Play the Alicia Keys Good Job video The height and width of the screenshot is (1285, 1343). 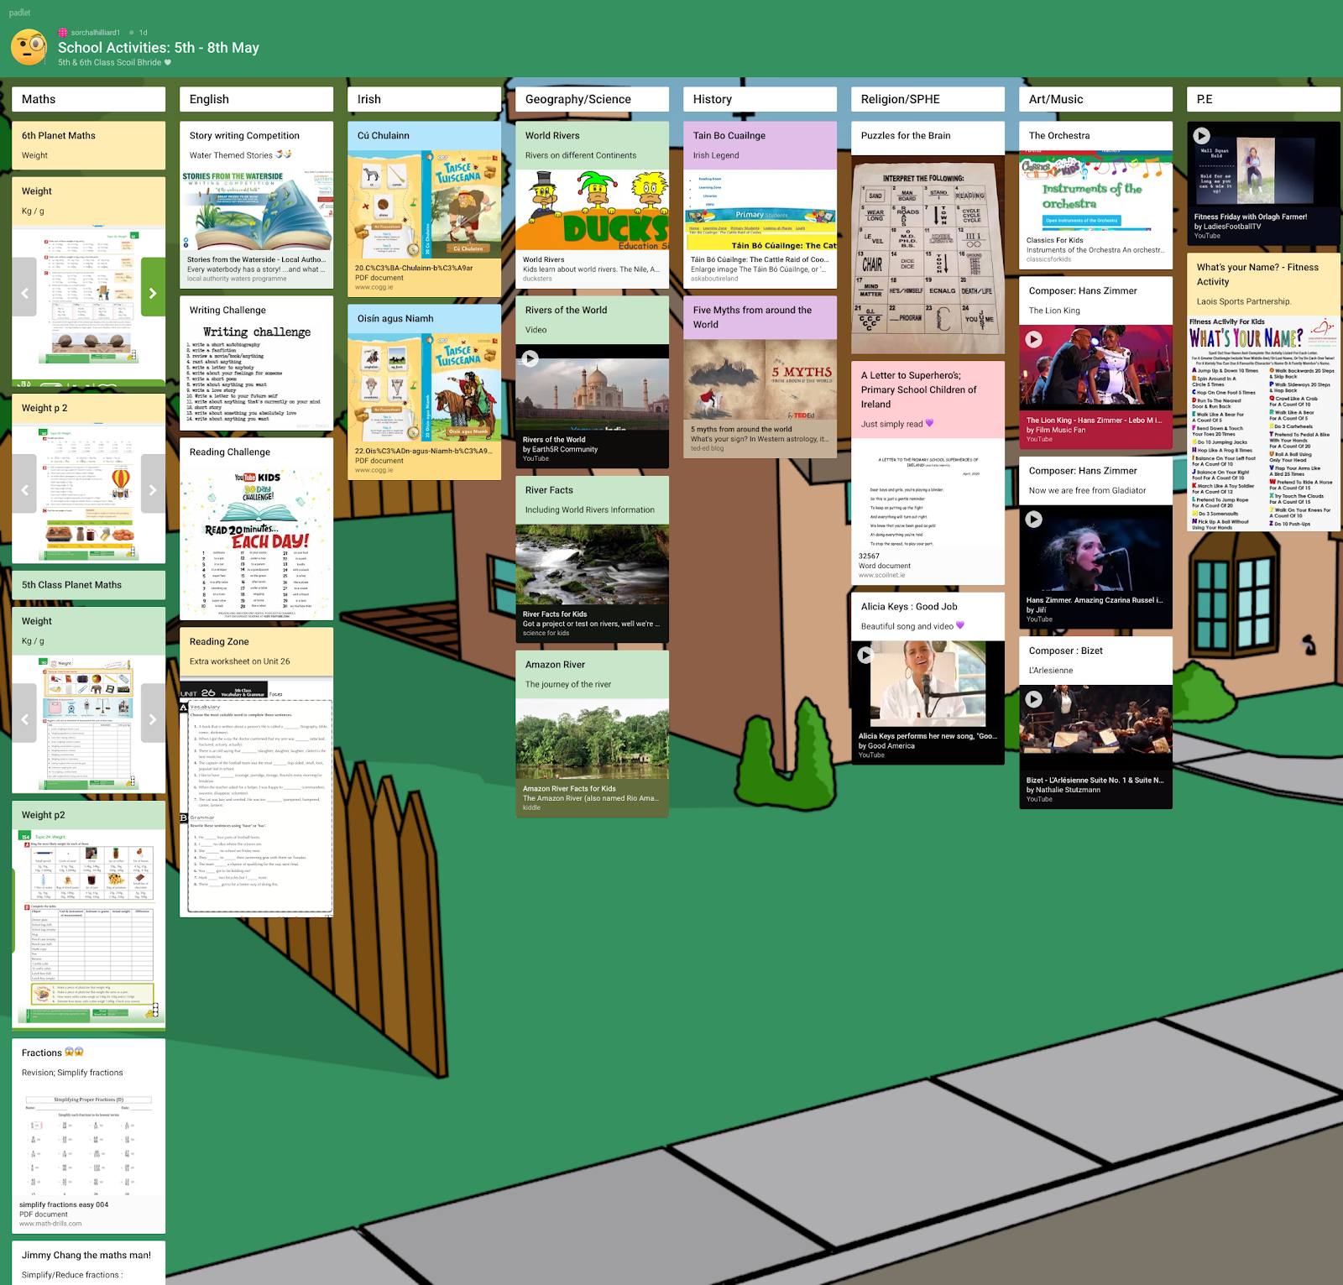click(x=866, y=655)
